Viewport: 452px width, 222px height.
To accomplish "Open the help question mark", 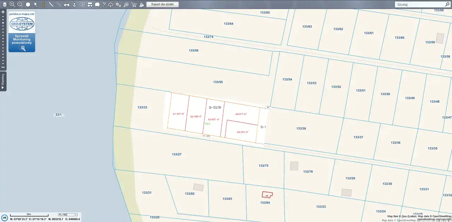I will pyautogui.click(x=104, y=5).
